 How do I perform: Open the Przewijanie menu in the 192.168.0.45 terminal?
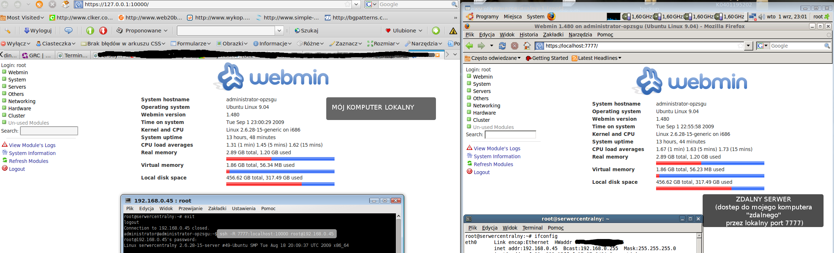tap(191, 209)
